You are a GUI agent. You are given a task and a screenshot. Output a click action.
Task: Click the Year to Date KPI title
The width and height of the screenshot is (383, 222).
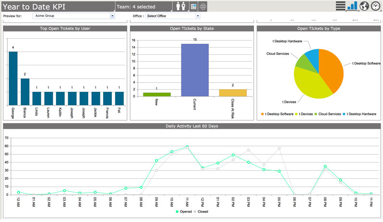click(x=34, y=7)
